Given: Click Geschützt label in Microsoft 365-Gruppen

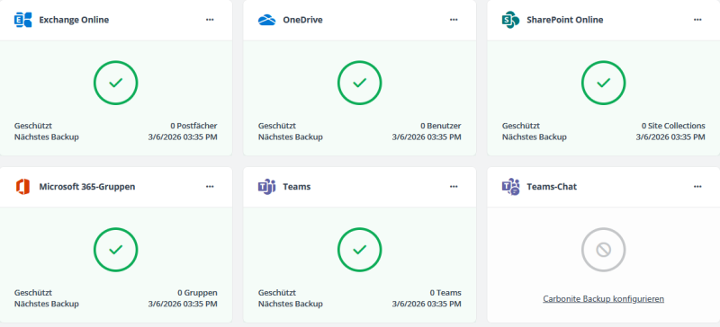Looking at the screenshot, I should (x=33, y=293).
